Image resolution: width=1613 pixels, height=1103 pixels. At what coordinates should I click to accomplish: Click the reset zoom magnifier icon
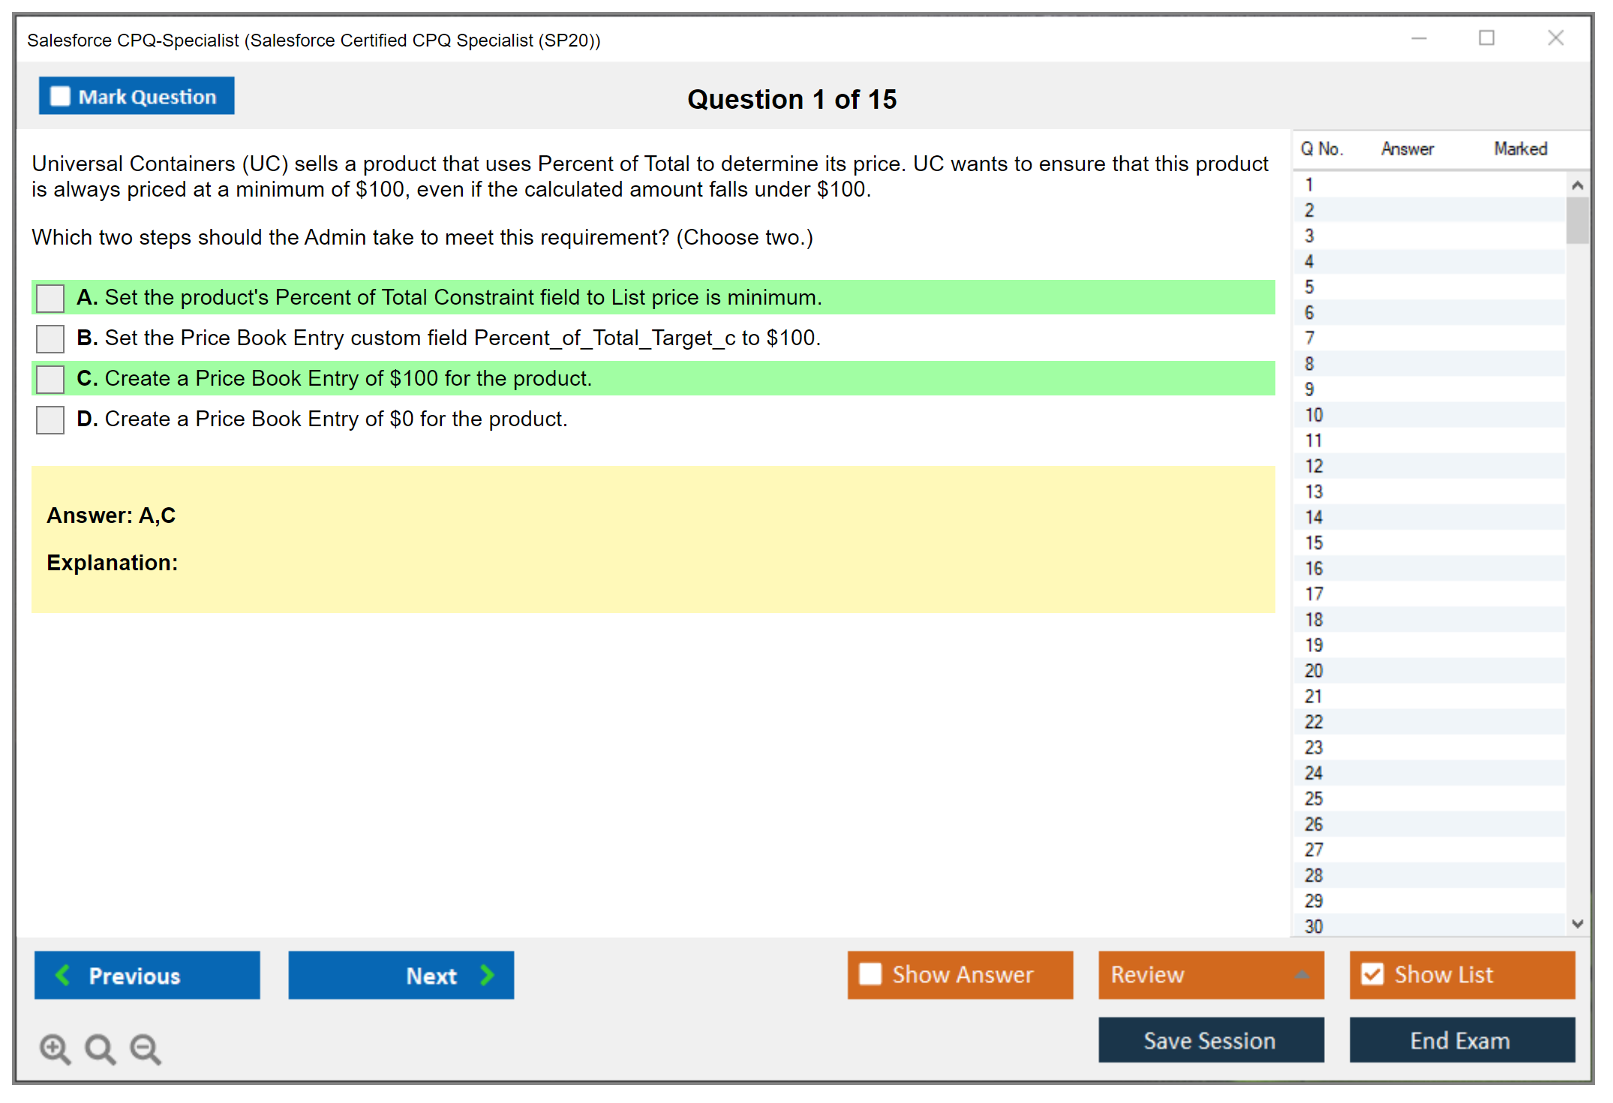pos(100,1048)
